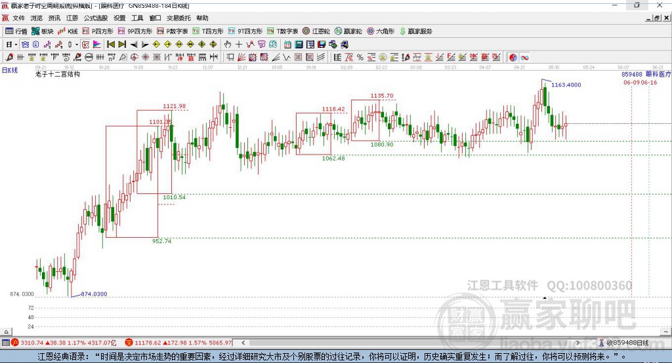Open the 交易委托 menu

178,18
